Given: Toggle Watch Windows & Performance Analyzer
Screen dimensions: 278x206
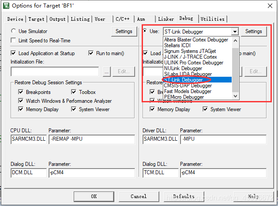Looking at the screenshot, I should [x=21, y=101].
